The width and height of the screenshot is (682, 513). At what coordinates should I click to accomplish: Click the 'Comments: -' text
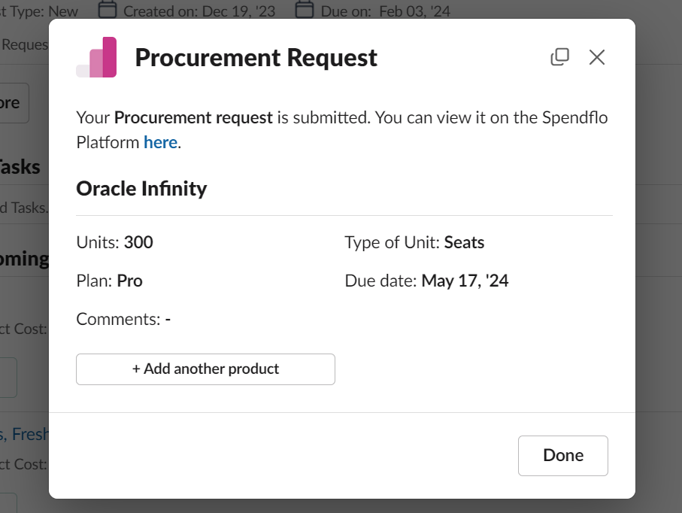click(x=123, y=319)
